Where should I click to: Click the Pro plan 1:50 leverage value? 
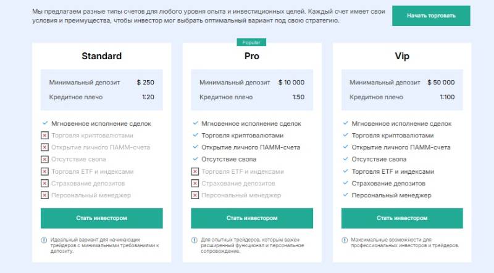tap(298, 97)
